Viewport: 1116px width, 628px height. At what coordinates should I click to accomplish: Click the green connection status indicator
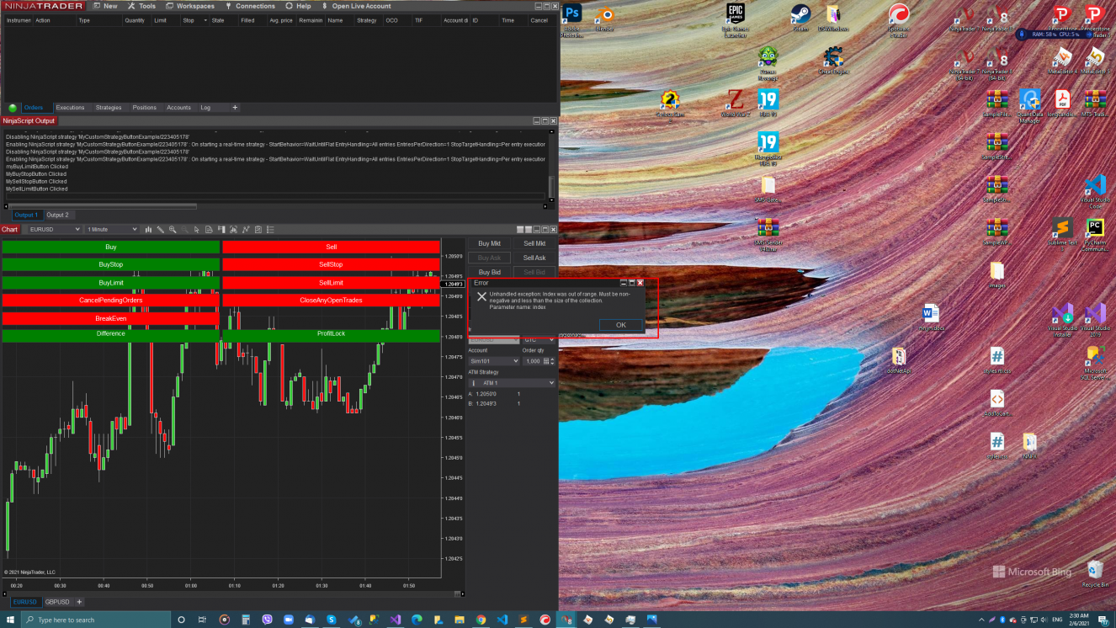[x=13, y=108]
